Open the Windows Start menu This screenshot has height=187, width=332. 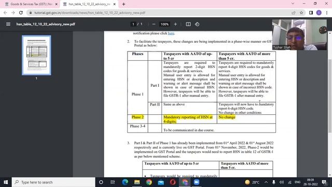[6, 182]
